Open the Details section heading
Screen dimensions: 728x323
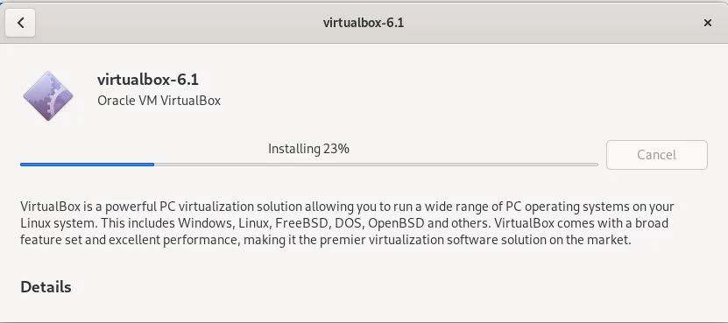[46, 287]
